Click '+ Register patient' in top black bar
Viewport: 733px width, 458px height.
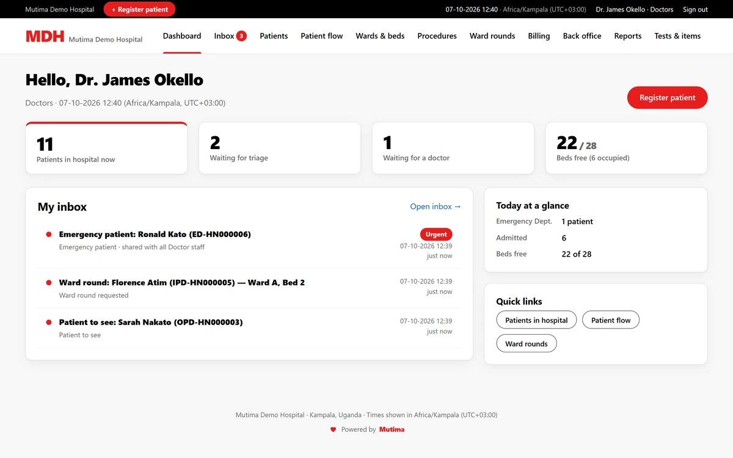139,9
